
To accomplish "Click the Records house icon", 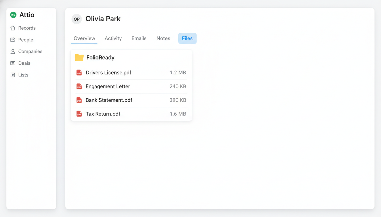I will (x=13, y=28).
